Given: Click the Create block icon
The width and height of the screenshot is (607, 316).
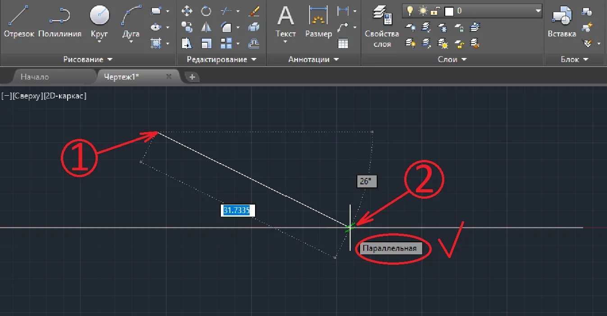Looking at the screenshot, I should (587, 12).
